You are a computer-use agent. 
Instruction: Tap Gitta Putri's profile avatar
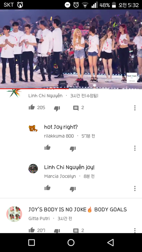click(x=14, y=214)
